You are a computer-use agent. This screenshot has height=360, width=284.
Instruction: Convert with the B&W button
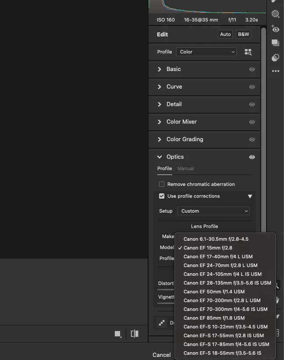pyautogui.click(x=243, y=35)
